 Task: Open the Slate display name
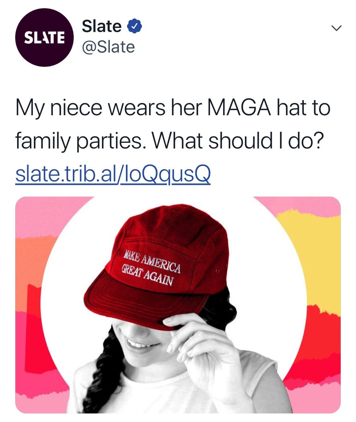[x=101, y=26]
